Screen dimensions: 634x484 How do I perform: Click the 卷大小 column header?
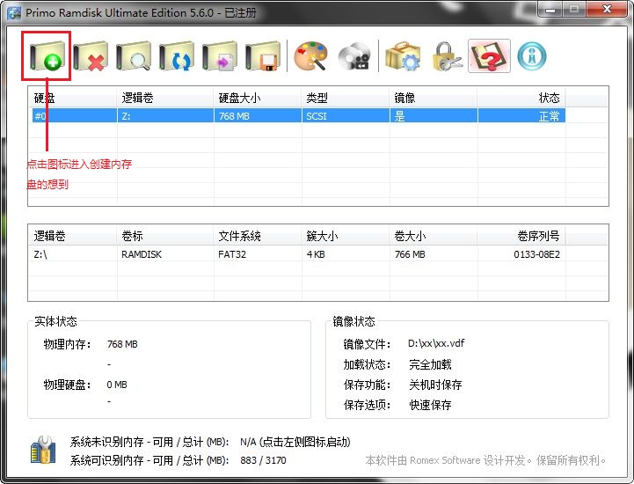[x=434, y=236]
